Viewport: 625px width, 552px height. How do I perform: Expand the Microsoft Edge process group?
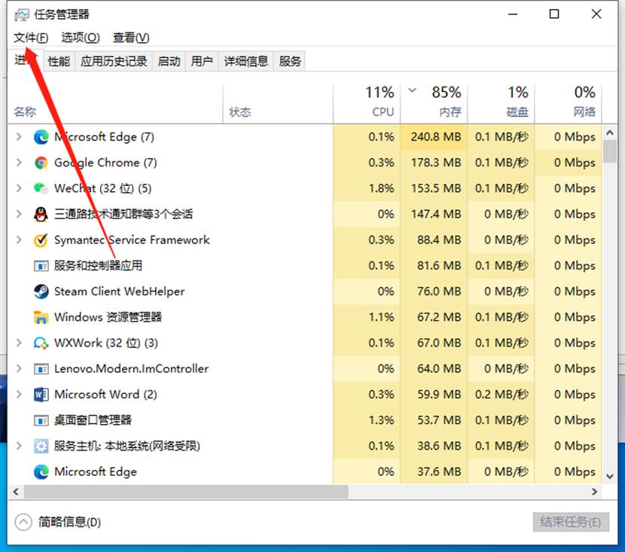point(17,137)
